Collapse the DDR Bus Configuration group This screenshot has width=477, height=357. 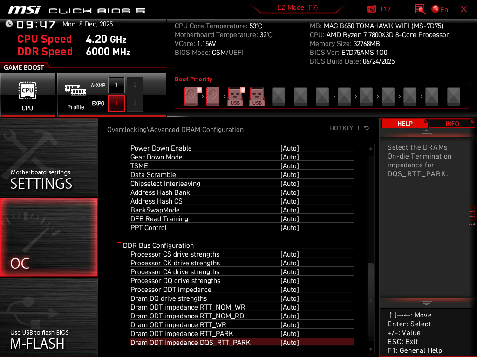tap(119, 245)
